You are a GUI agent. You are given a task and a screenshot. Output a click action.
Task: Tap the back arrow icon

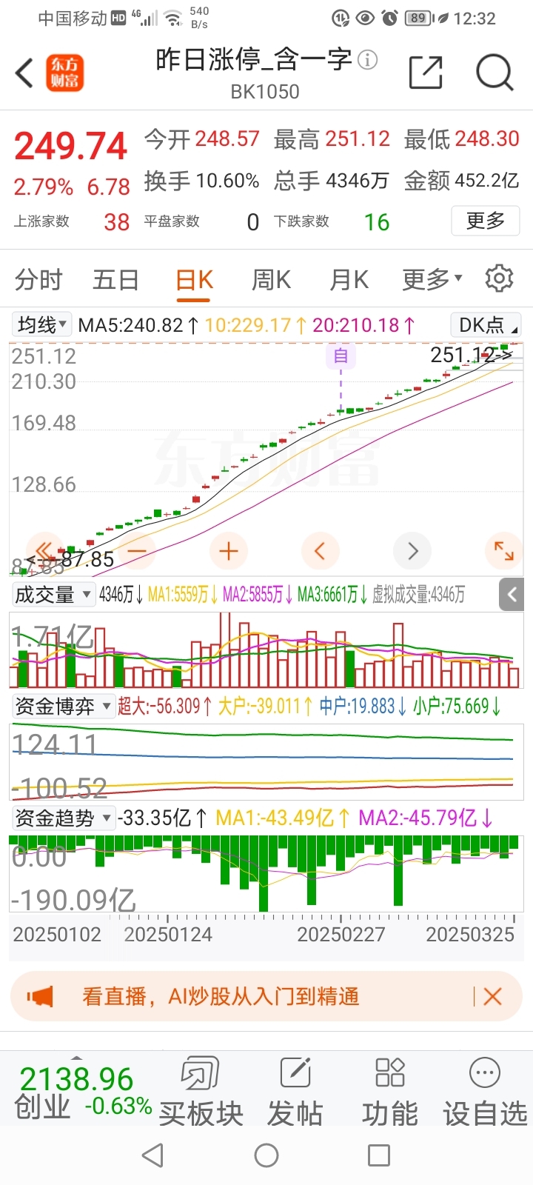(x=24, y=73)
